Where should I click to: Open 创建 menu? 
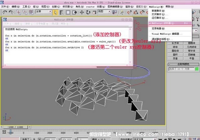(56, 7)
